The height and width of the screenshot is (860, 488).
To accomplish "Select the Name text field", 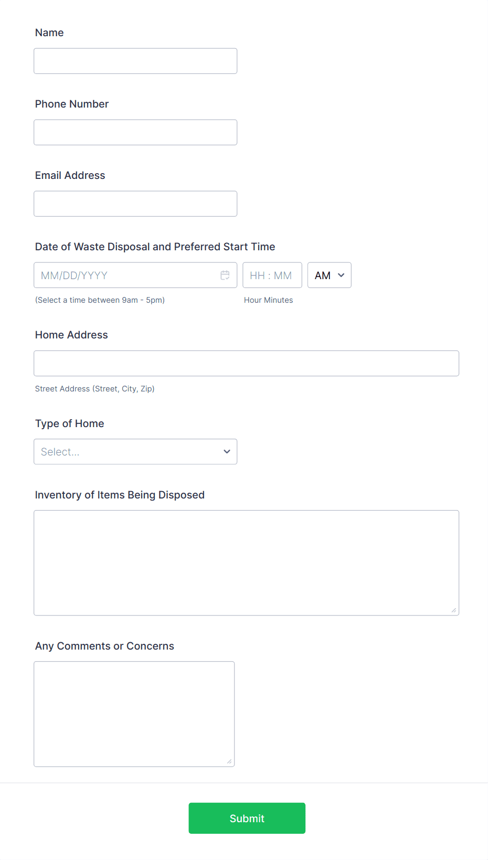I will click(x=135, y=61).
